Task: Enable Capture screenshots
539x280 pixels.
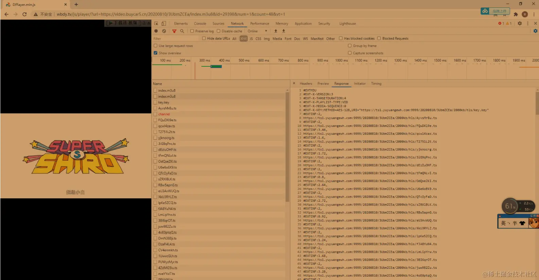Action: coord(350,53)
